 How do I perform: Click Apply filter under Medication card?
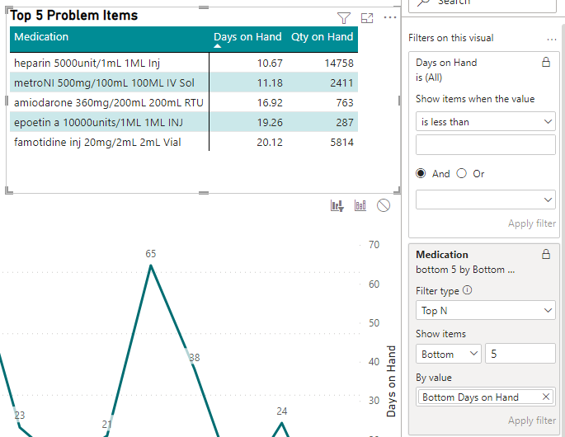pos(532,421)
